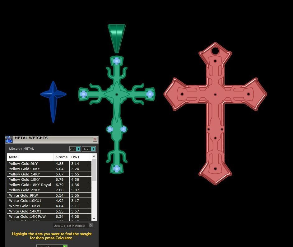
Task: Select the green bail above the cross
Action: [x=117, y=39]
